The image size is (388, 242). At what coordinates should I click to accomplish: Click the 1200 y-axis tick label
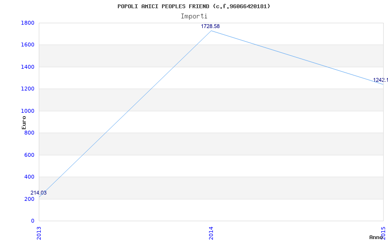pos(28,89)
